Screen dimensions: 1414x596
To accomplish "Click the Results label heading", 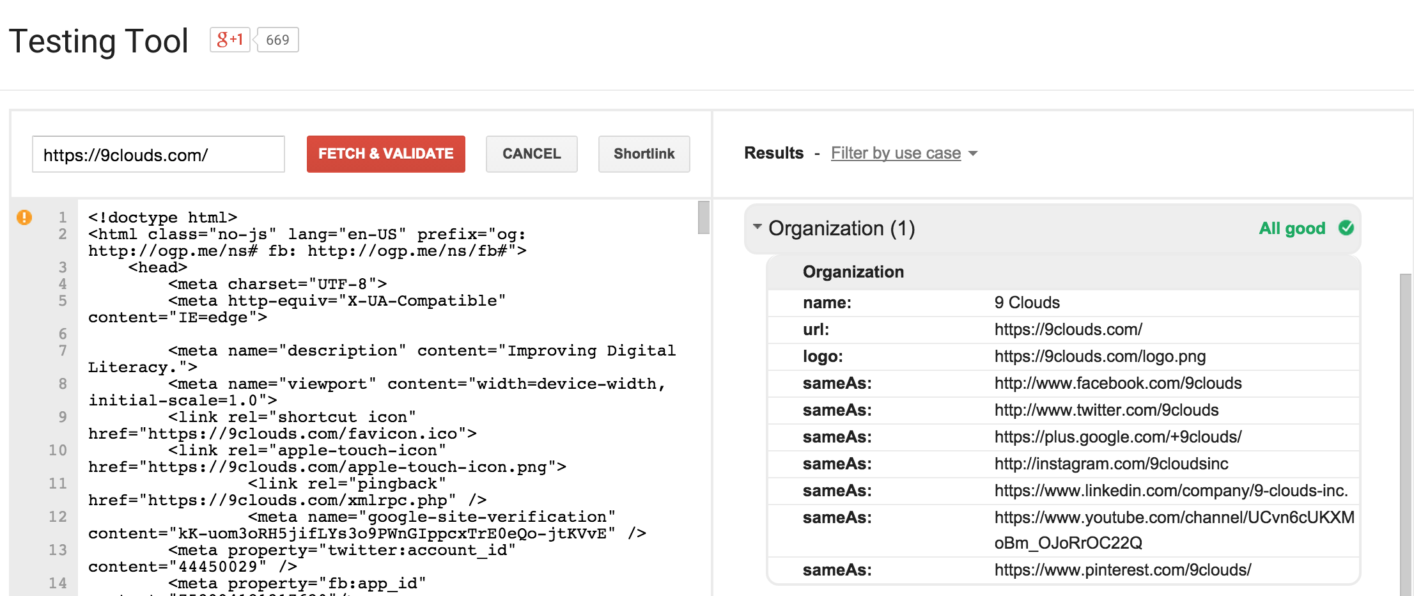I will 773,153.
